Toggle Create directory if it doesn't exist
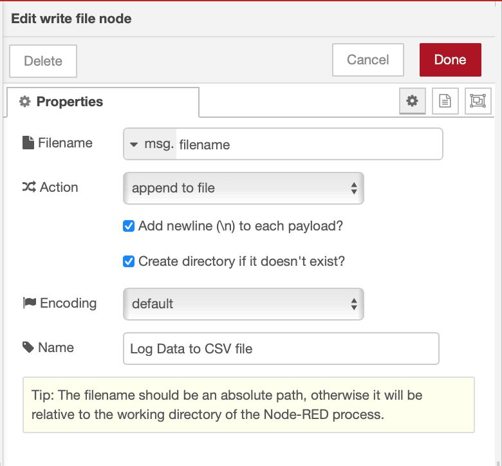Screen dimensions: 502x466 pos(128,261)
